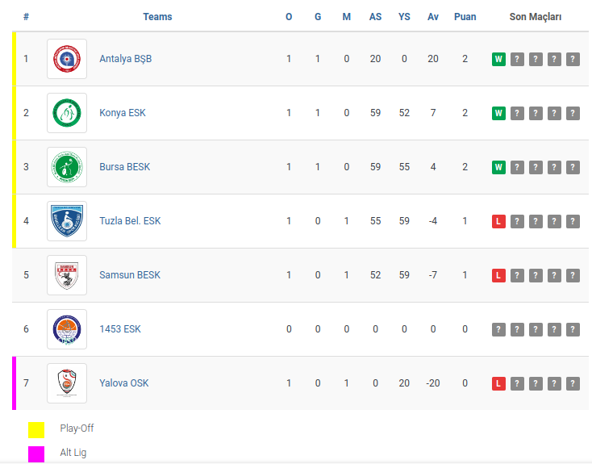
Task: Open the Antalya BŞB team link
Action: pyautogui.click(x=125, y=59)
